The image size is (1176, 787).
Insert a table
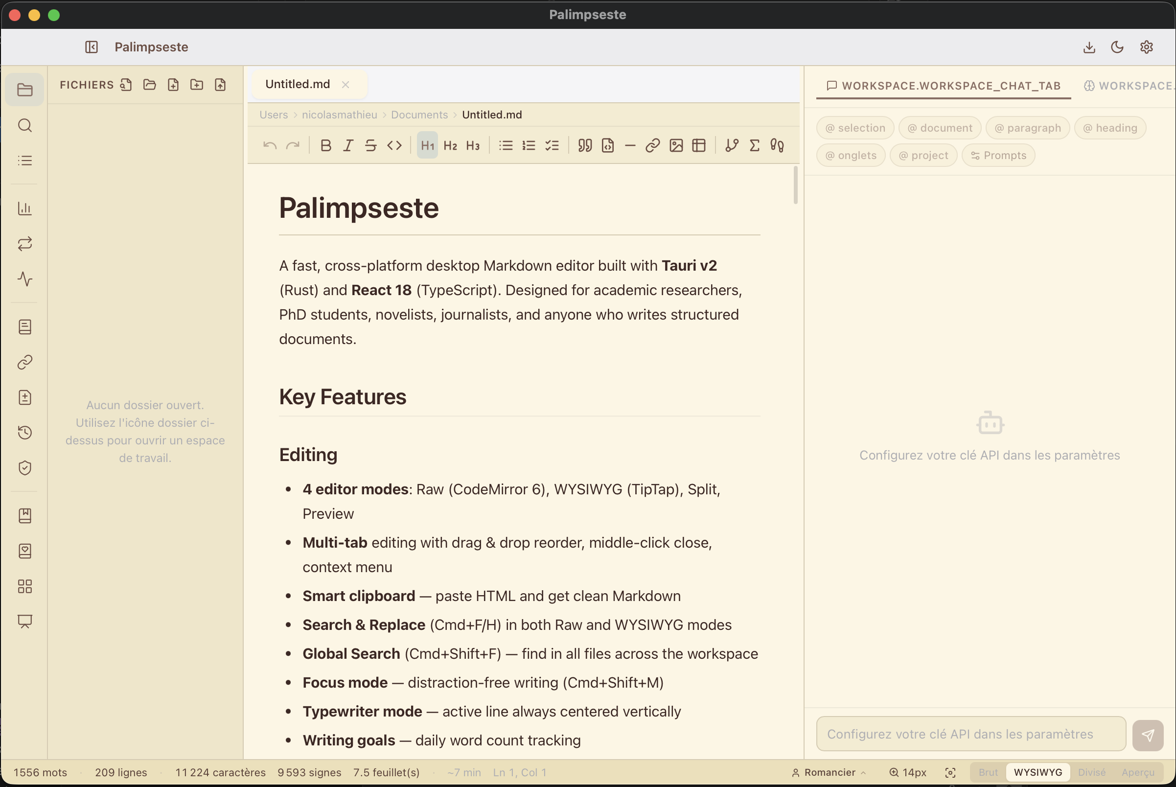tap(699, 145)
